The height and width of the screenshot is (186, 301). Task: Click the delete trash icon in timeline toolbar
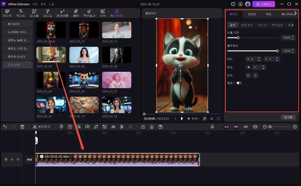[x=22, y=127]
